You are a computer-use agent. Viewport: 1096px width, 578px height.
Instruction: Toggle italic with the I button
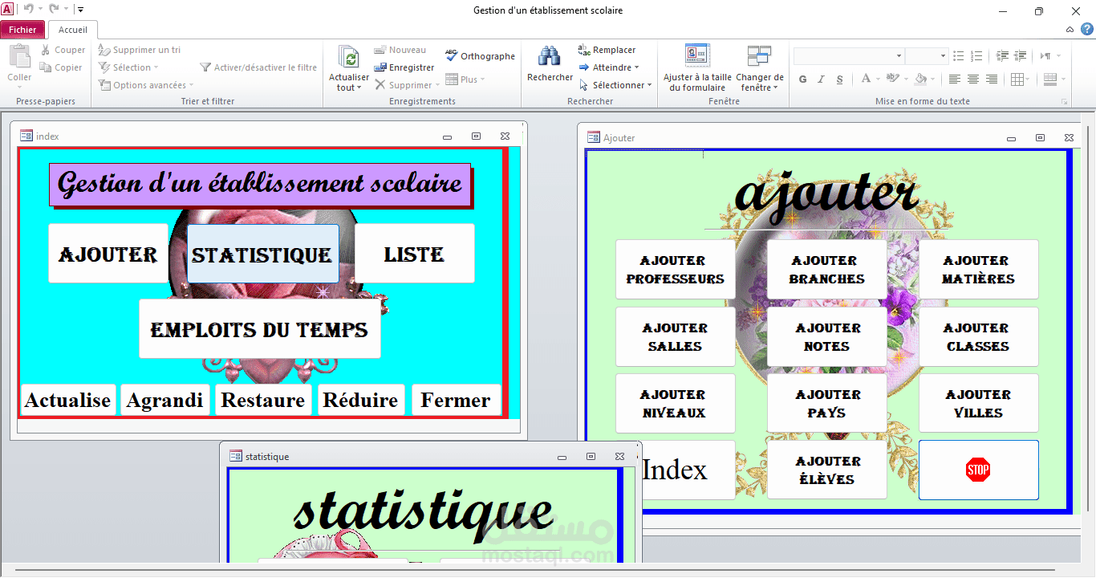tap(821, 79)
